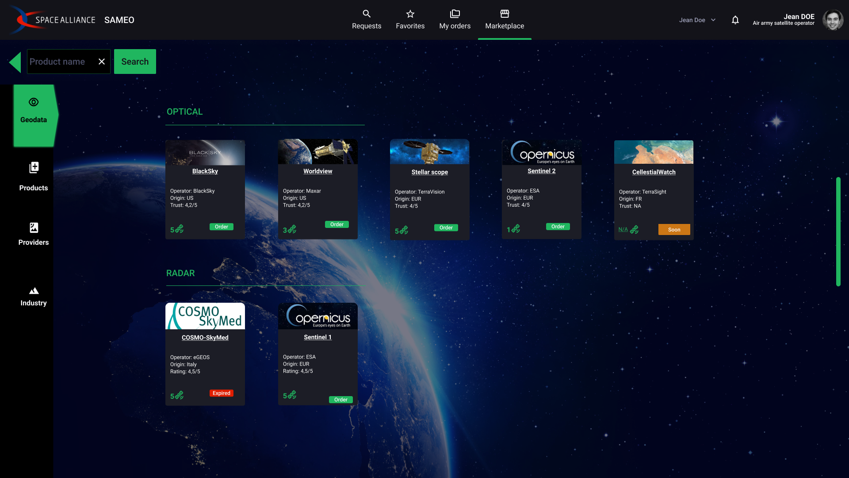Open the Industry sidebar label
Viewport: 849px width, 478px height.
pyautogui.click(x=34, y=303)
